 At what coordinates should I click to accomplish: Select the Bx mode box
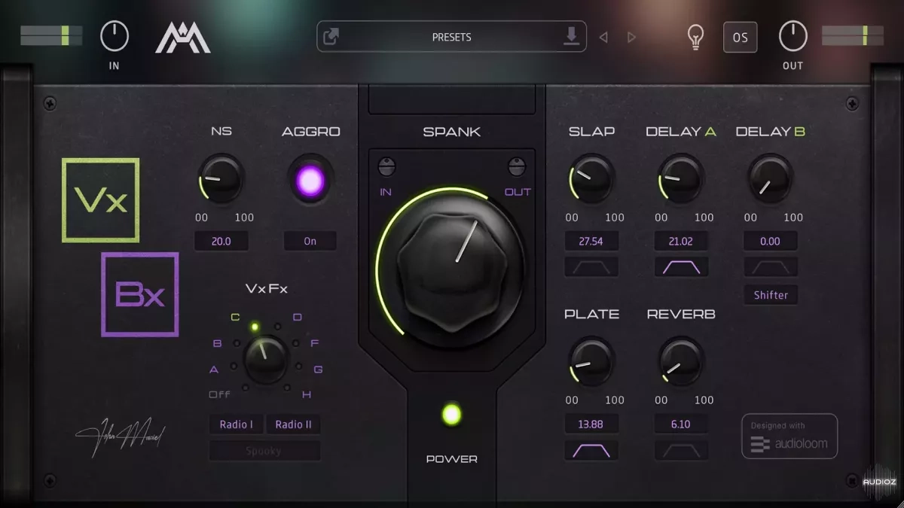pyautogui.click(x=140, y=294)
